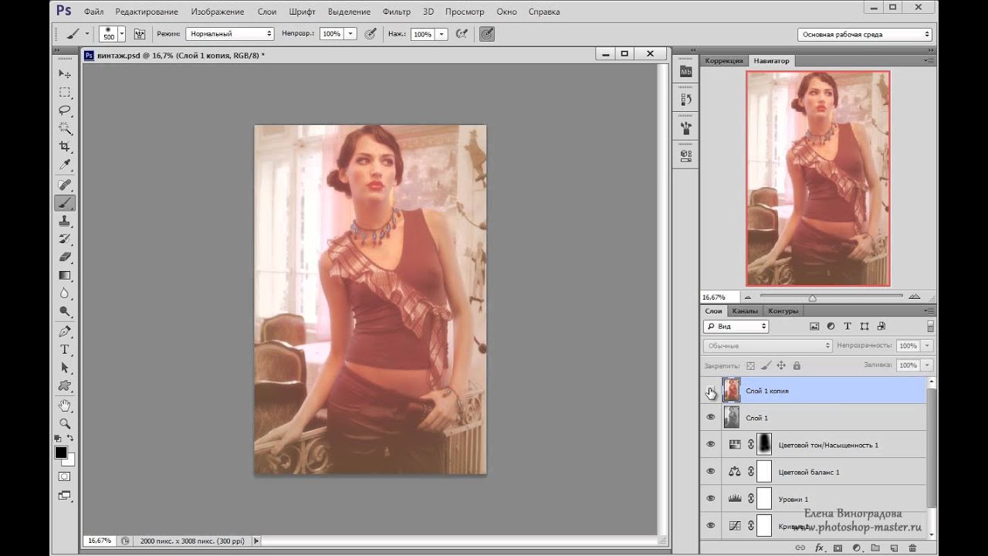Open the Mini Bridge panel icon
Screen dimensions: 988x556
pyautogui.click(x=685, y=71)
